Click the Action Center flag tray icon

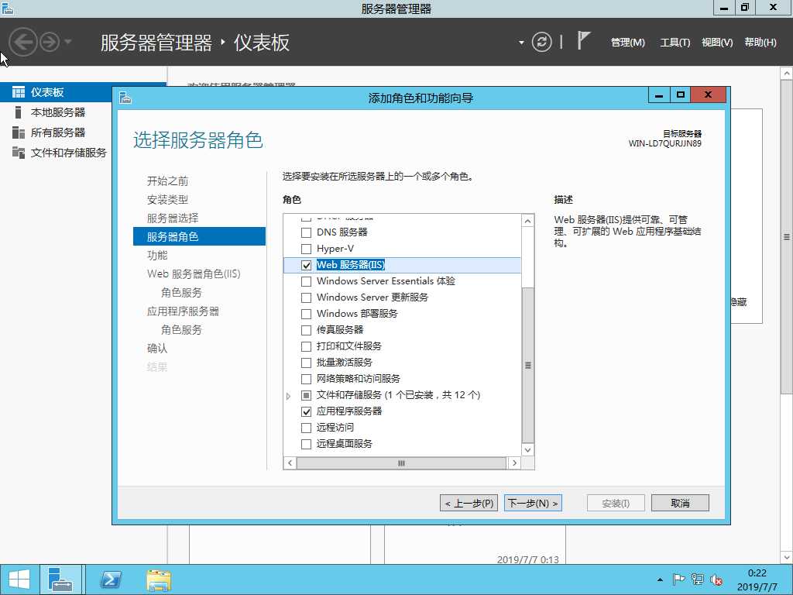(x=678, y=580)
